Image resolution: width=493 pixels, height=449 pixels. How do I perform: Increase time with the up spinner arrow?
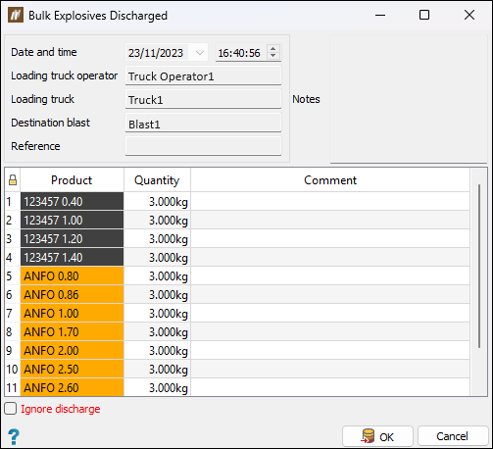(273, 48)
